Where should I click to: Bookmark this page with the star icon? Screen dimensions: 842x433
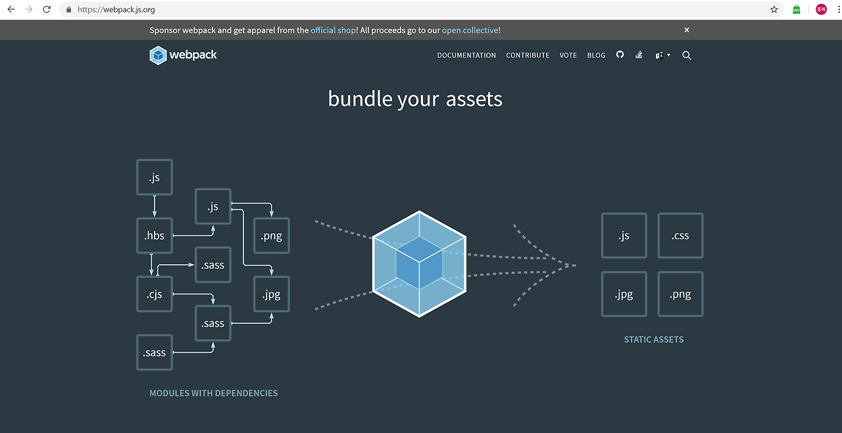[x=774, y=10]
